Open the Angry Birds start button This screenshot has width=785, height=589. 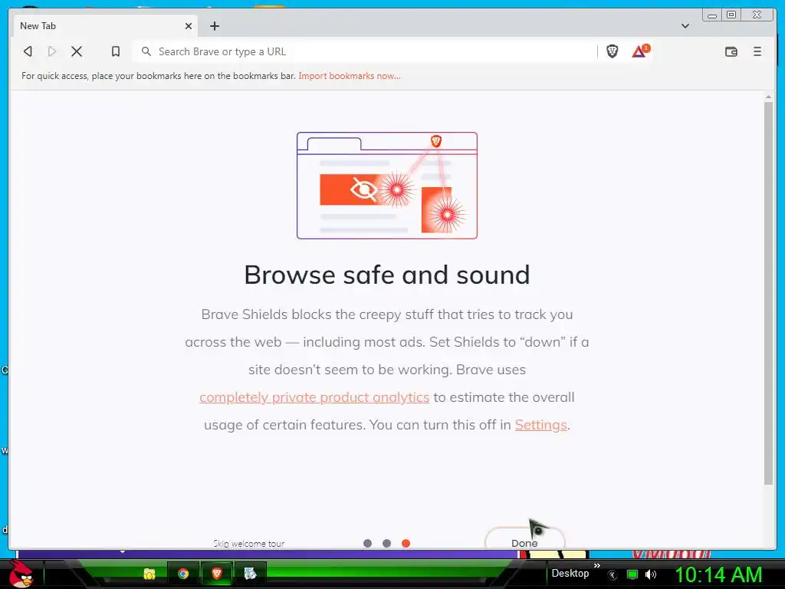click(x=21, y=574)
